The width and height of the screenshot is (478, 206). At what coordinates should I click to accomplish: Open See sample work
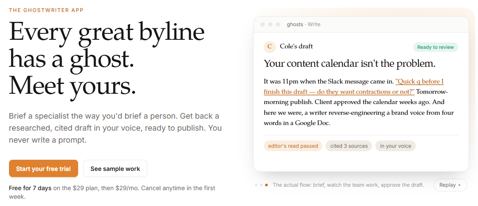[115, 169]
